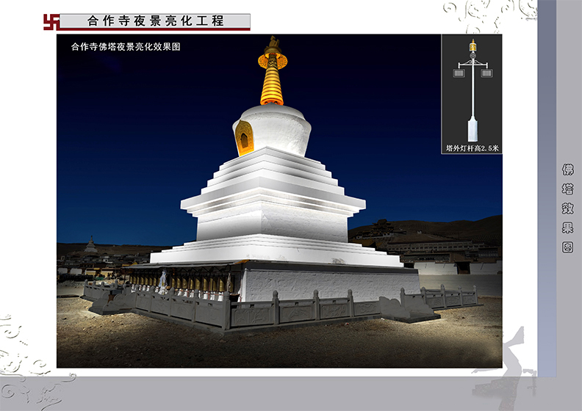Image resolution: width=582 pixels, height=411 pixels.
Task: Click the main stupa rendering image
Action: pos(279,201)
